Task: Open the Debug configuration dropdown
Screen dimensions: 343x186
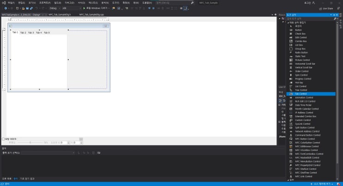Action: tap(55, 8)
